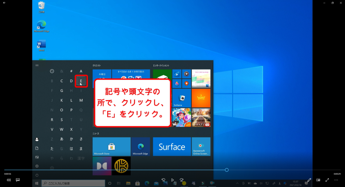Click the seek bar position handle
The width and height of the screenshot is (345, 187).
pos(227,170)
